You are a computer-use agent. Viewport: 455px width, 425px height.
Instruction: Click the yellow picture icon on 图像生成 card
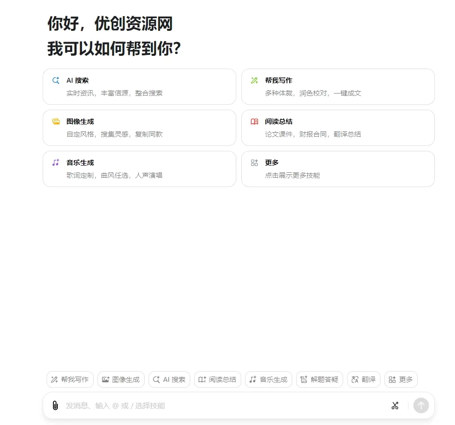pos(56,121)
